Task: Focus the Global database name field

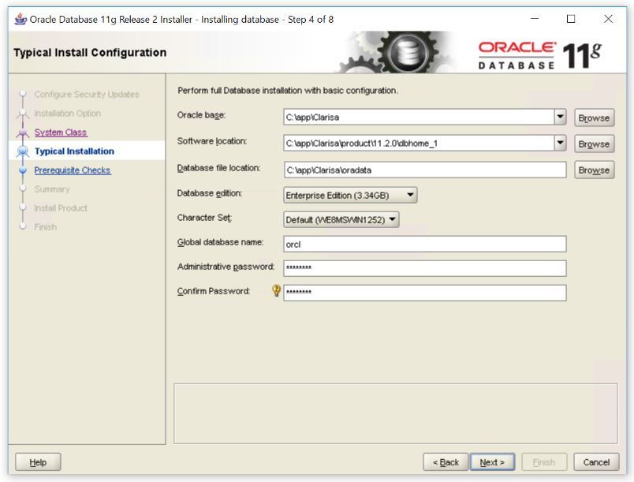Action: 425,245
